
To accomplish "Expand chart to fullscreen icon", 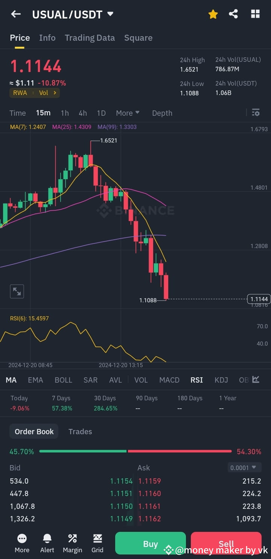I will (17, 291).
